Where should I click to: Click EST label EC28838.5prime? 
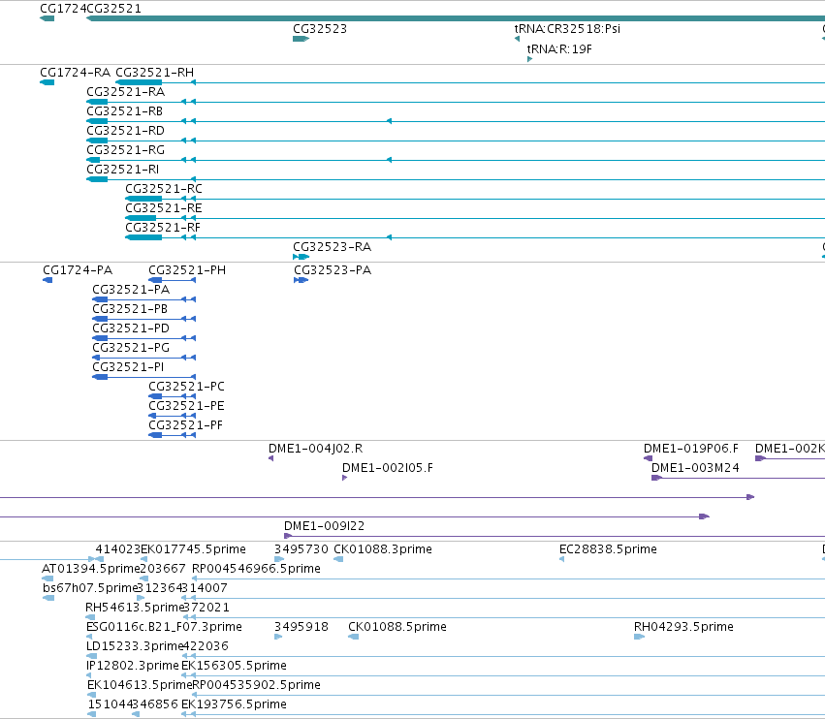(608, 549)
